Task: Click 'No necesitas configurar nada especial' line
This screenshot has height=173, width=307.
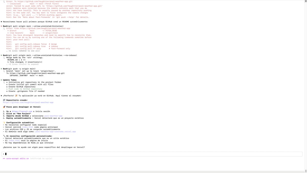Action: [25, 125]
